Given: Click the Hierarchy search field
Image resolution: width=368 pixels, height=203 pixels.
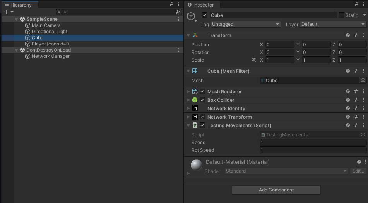Looking at the screenshot, I should [116, 12].
